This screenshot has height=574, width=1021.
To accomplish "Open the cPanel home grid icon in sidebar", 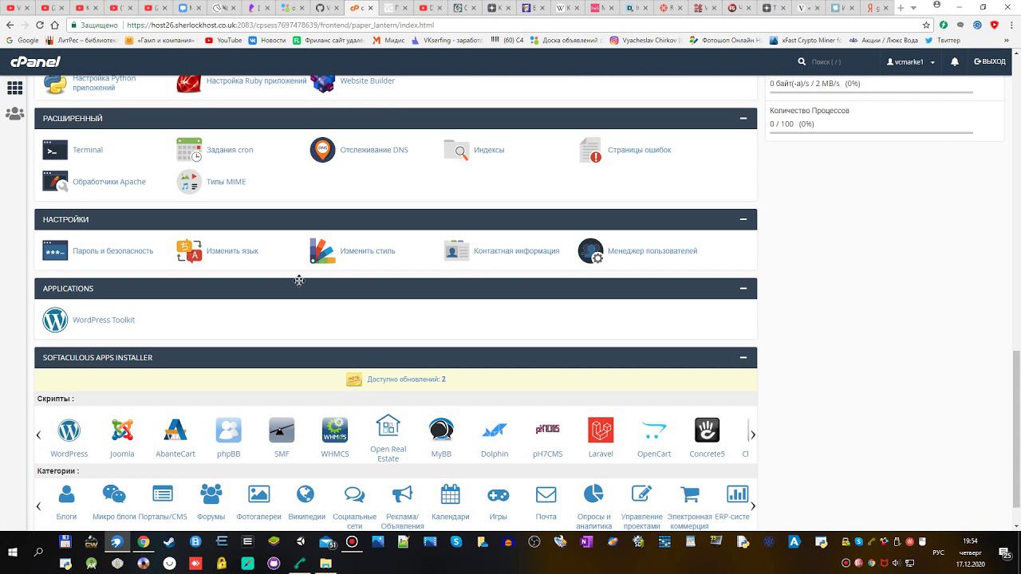I will coord(14,88).
